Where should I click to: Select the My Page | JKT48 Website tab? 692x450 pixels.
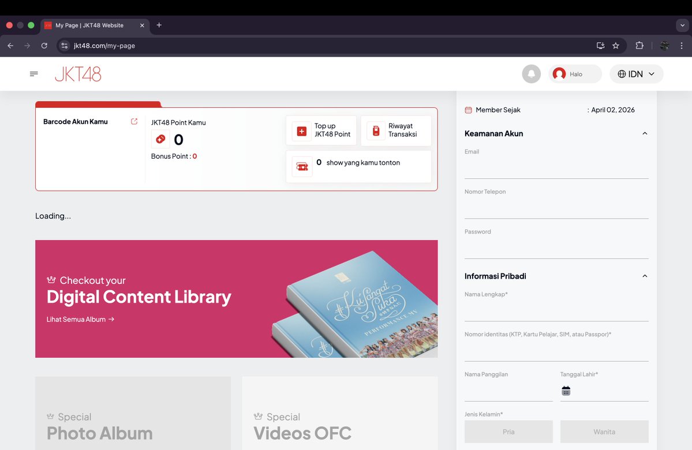pos(95,25)
